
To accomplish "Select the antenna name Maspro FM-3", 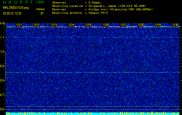I will tap(98, 13).
